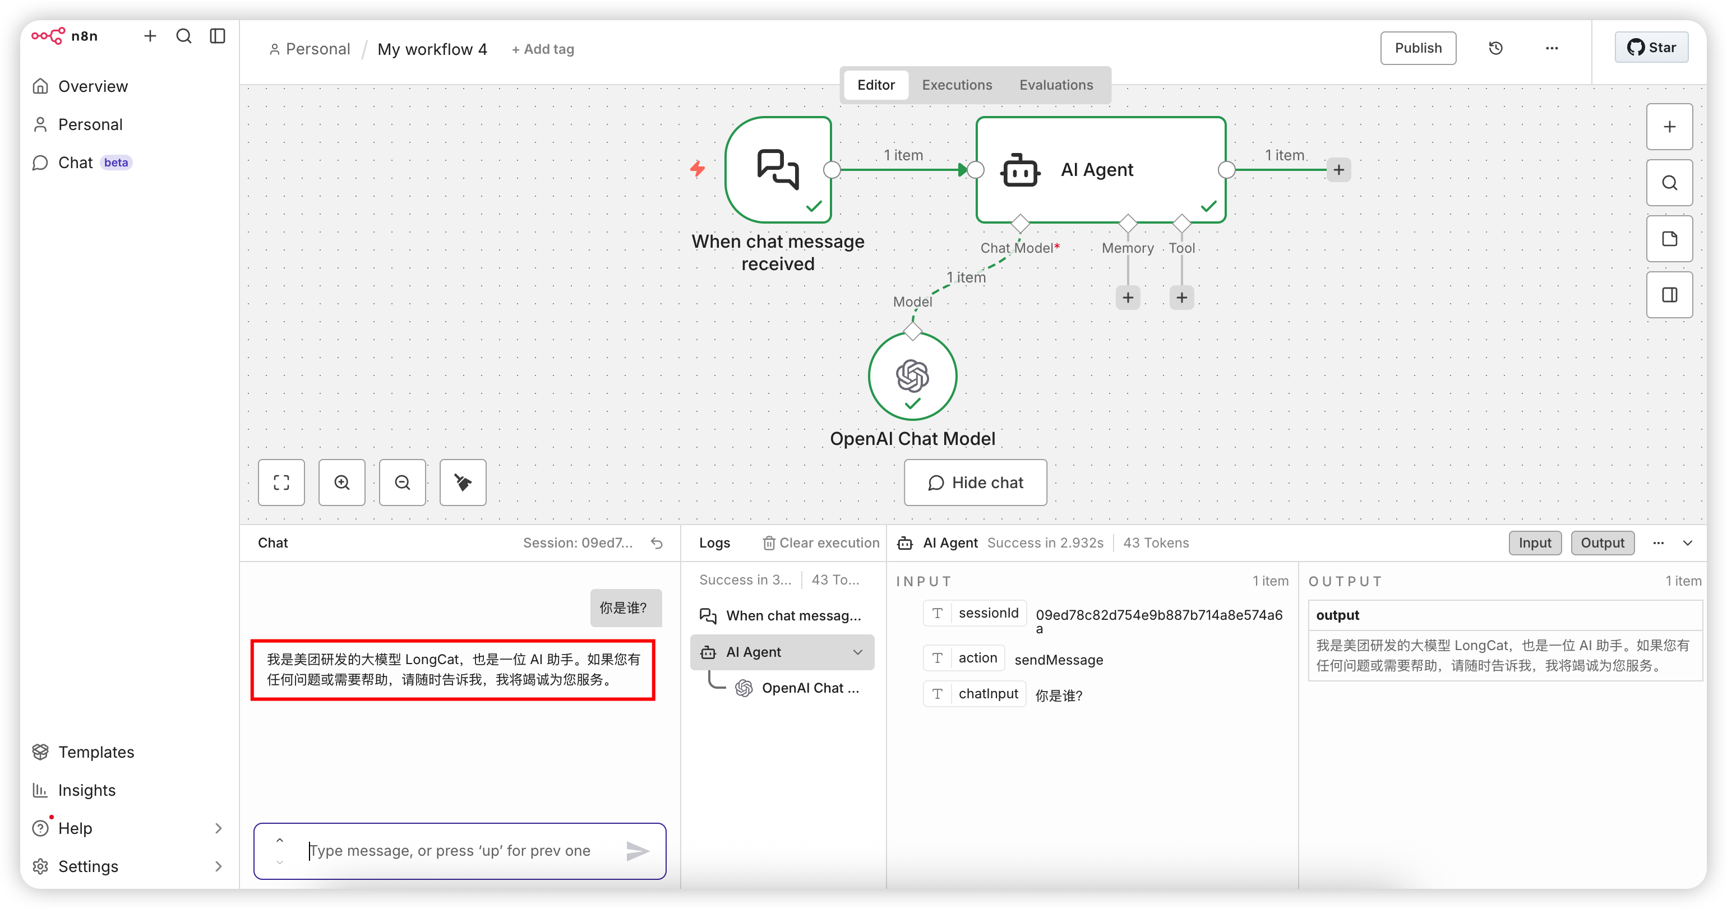Reset the chat session icon
1727x909 pixels.
657,543
